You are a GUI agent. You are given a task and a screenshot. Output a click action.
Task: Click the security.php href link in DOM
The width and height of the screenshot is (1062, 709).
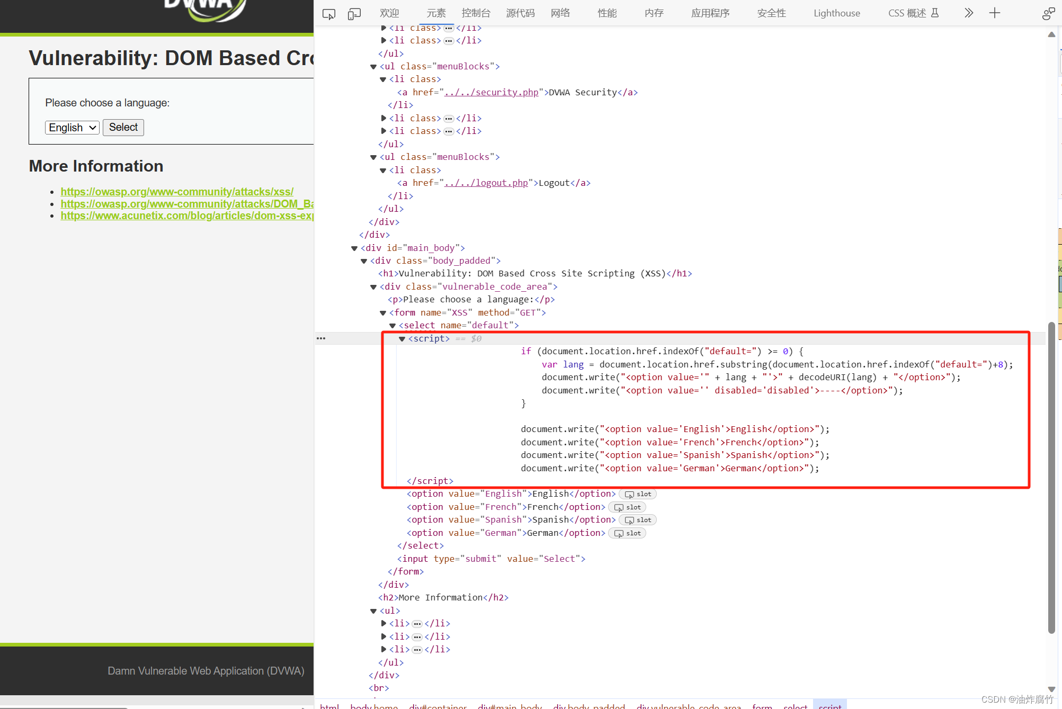pos(491,93)
